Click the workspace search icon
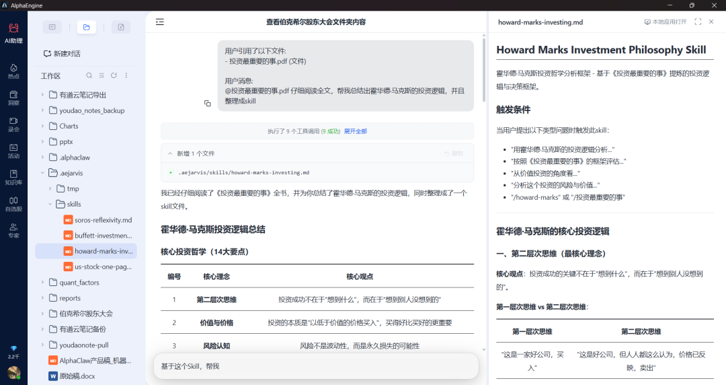This screenshot has width=726, height=385. pyautogui.click(x=89, y=75)
